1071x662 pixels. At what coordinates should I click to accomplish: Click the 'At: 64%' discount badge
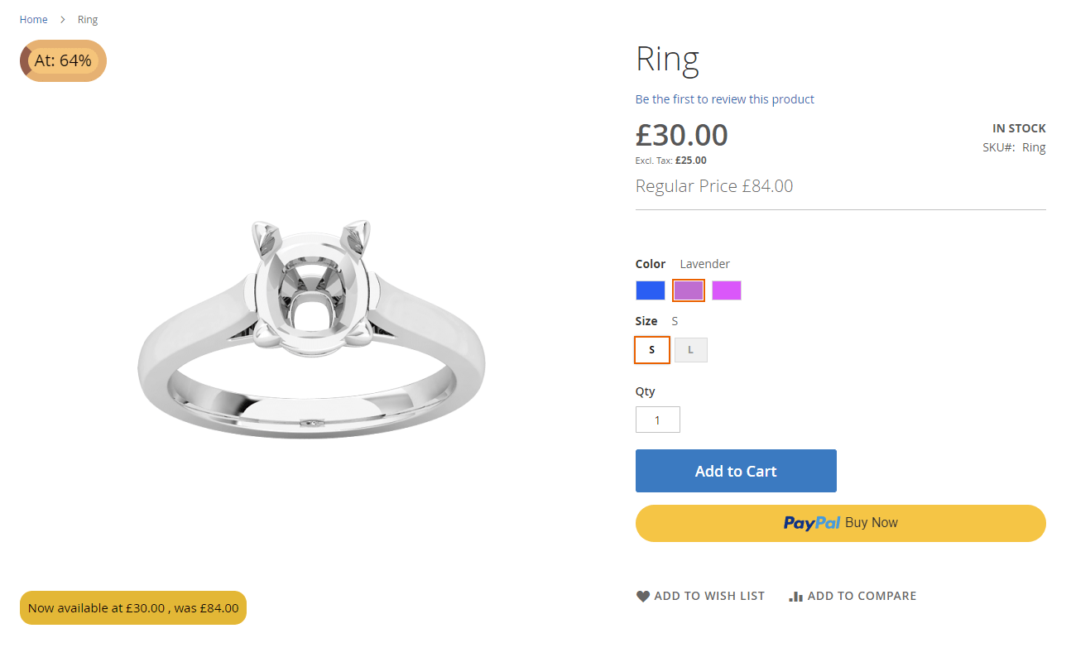[63, 61]
